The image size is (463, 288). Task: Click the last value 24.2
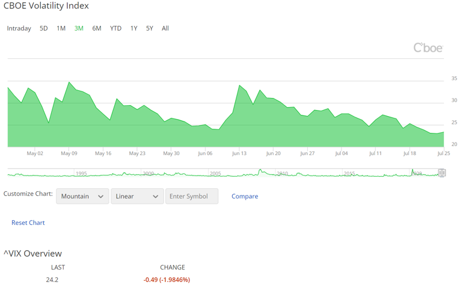point(52,280)
